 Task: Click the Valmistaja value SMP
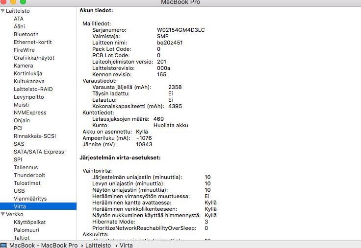point(163,36)
